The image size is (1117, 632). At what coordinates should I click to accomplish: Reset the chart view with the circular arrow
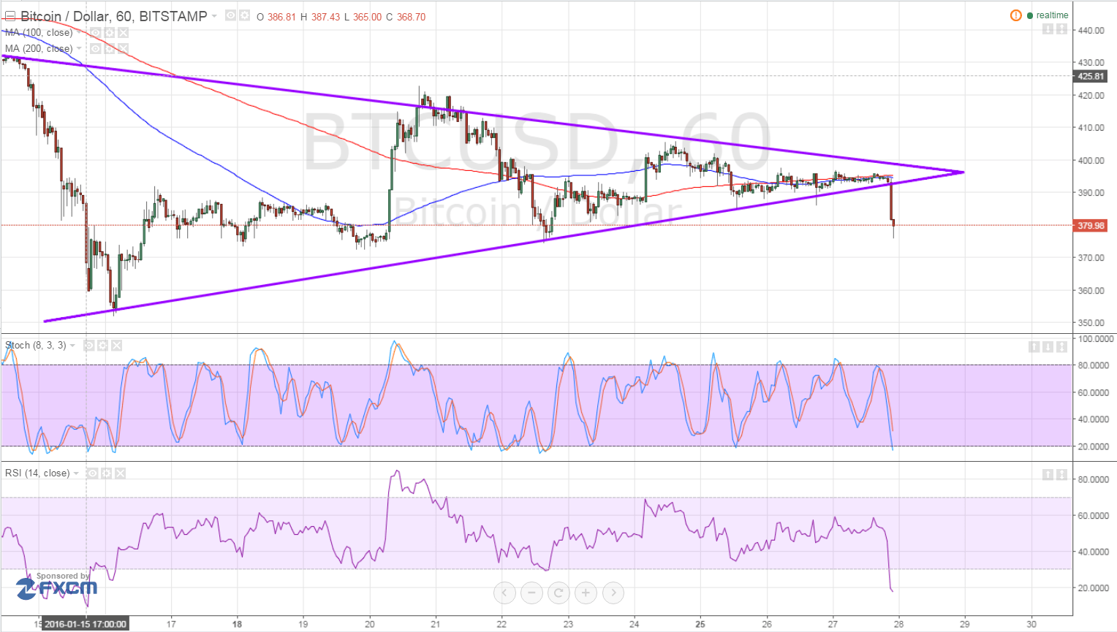(558, 593)
